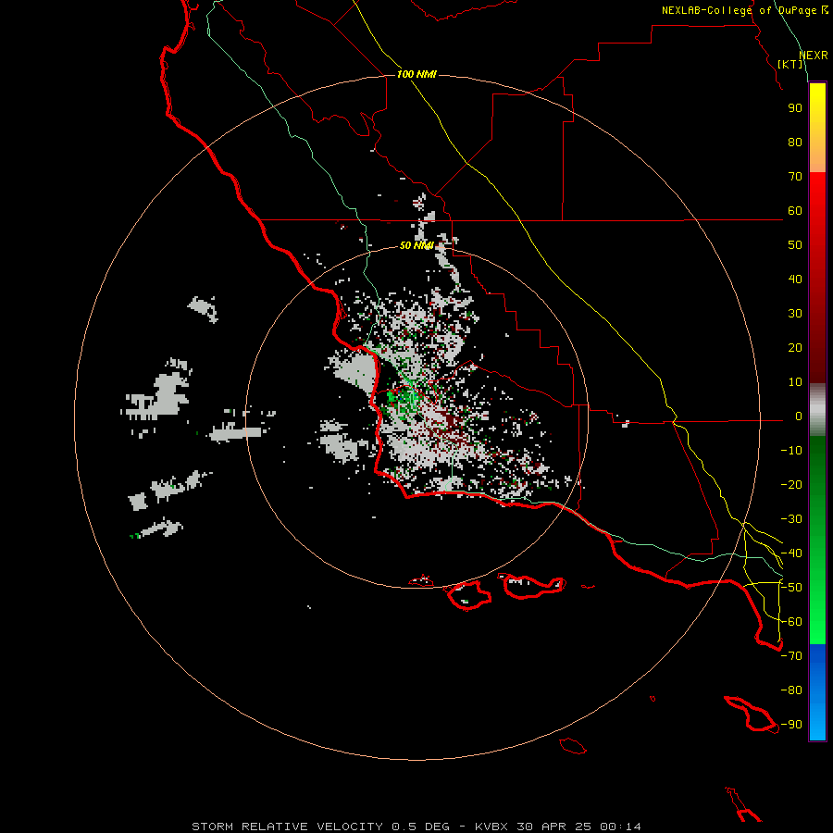Screen dimensions: 833x833
Task: Click the yellow segment of the color bar
Action: [817, 128]
